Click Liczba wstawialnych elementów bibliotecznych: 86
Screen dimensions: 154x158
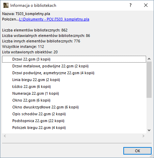click(x=46, y=36)
